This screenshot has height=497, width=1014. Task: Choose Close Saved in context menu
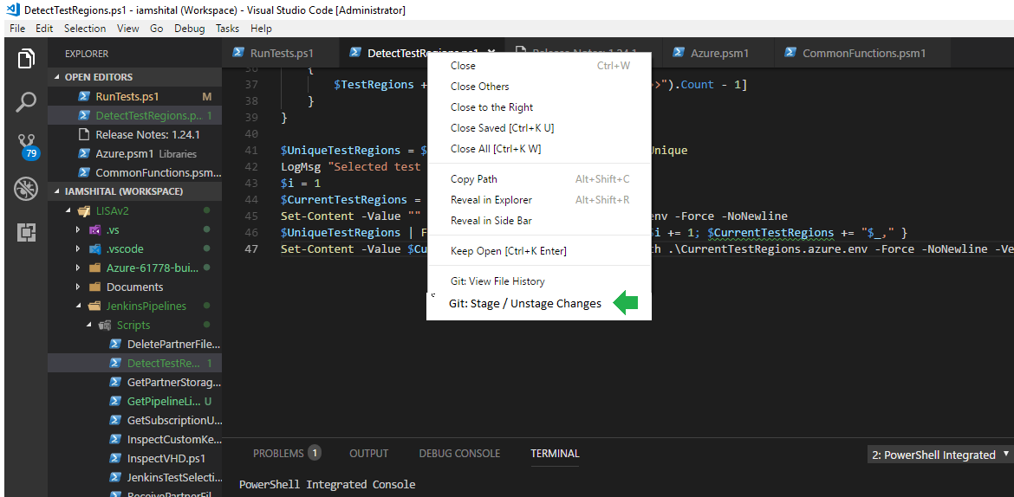click(539, 128)
